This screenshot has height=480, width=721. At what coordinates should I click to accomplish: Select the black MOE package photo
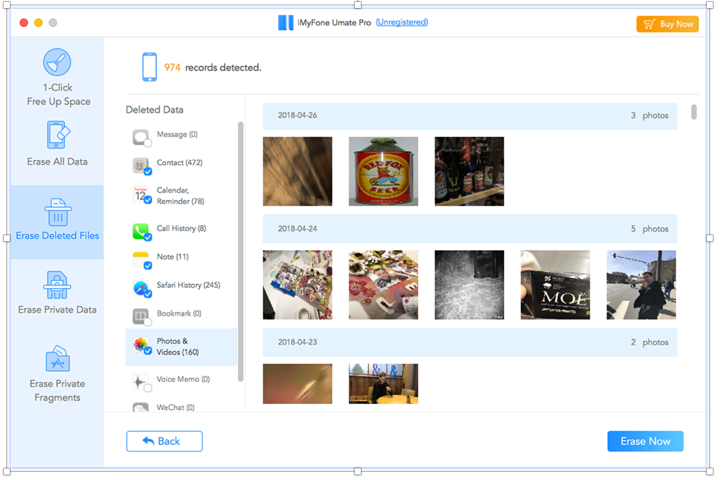tap(555, 285)
